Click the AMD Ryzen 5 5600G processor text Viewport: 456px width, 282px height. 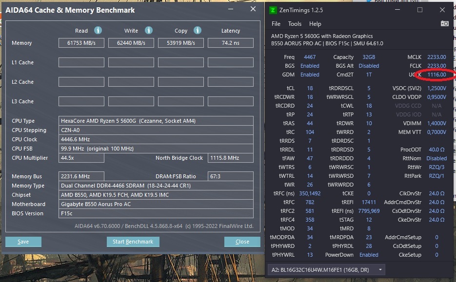pyautogui.click(x=322, y=36)
